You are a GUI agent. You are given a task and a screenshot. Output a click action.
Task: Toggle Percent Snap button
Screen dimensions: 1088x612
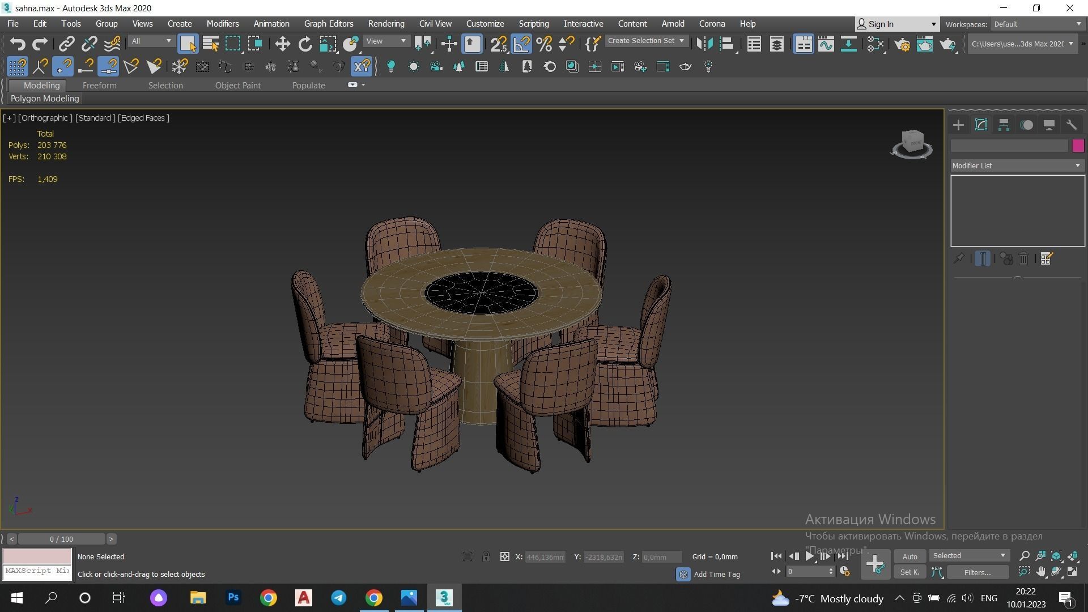click(544, 44)
